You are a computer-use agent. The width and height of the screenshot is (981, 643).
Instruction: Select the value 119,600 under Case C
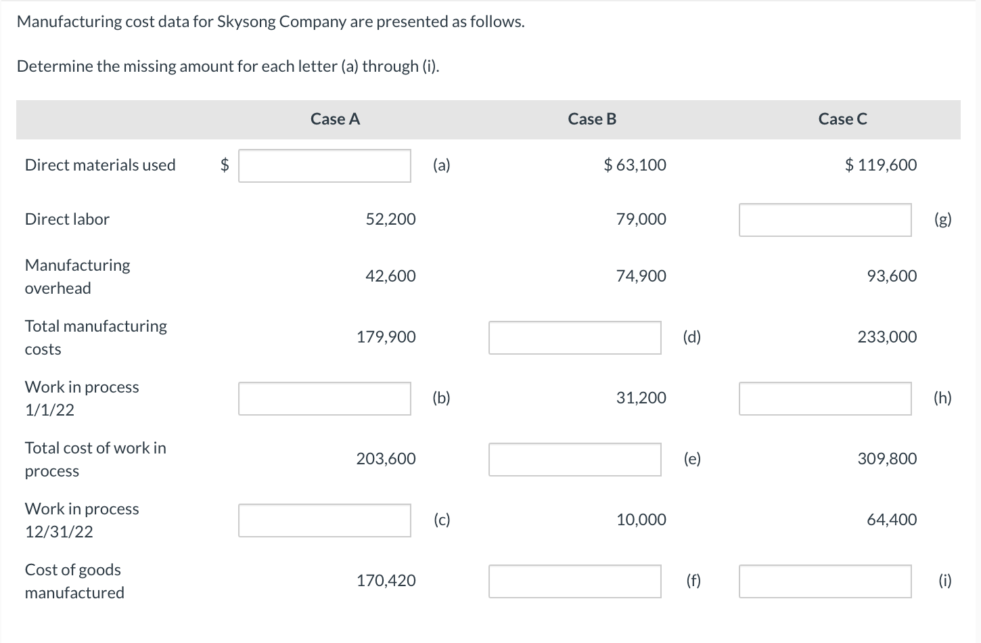click(880, 164)
